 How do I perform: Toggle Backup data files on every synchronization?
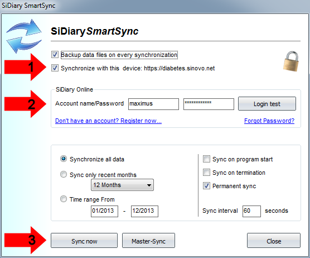tap(55, 55)
